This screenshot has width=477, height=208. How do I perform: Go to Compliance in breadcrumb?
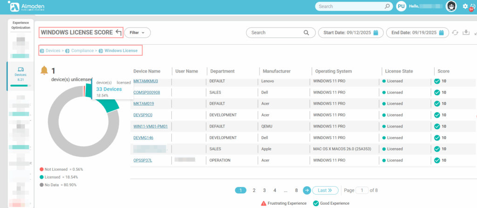coord(81,50)
